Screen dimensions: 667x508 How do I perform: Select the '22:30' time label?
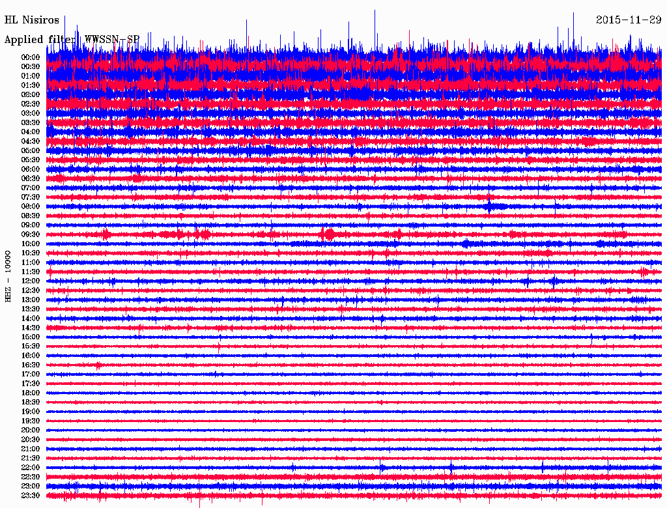(31, 477)
